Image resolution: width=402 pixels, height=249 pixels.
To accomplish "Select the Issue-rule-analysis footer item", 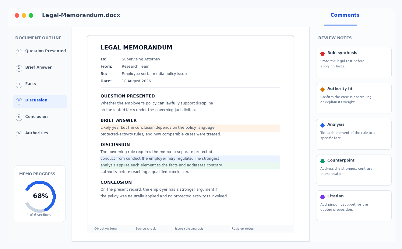I will 189,229.
